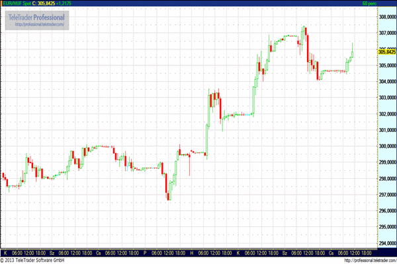Image resolution: width=397 pixels, height=264 pixels.
Task: Click the first K day marker on time axis
Action: point(5,253)
